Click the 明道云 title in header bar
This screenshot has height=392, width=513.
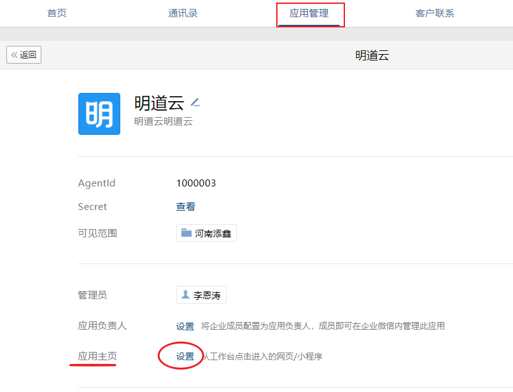point(372,55)
